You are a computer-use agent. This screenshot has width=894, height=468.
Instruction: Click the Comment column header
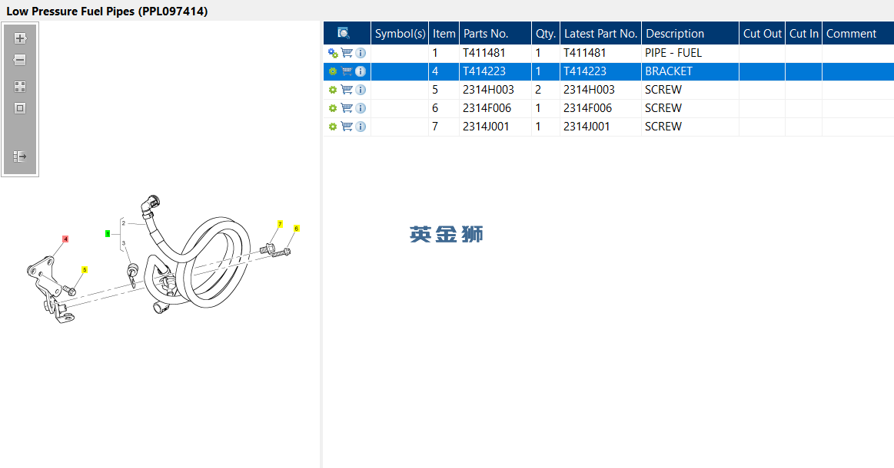858,34
